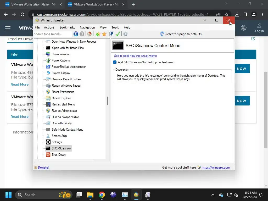
Task: Click the tweak tree vertical scrollbar thumb
Action: coord(108,101)
